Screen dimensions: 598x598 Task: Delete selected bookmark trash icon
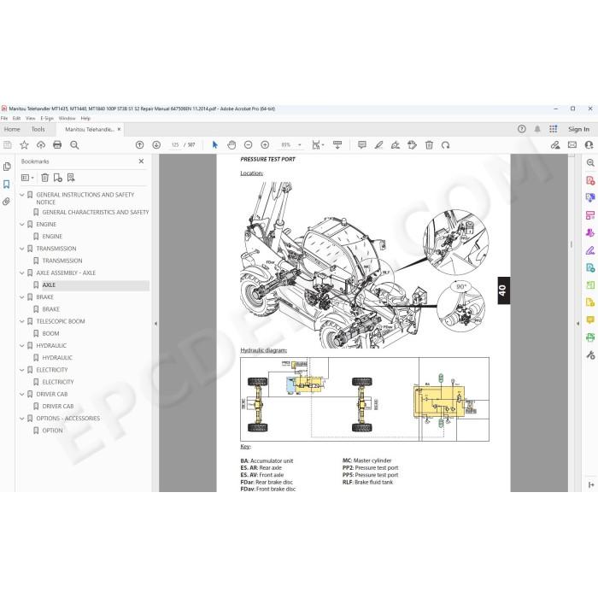[44, 178]
